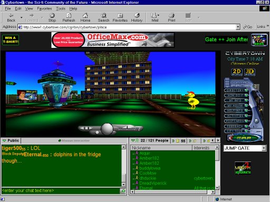270x202 pixels.
Task: Click the DIRECTORY control panel button
Action: click(236, 90)
